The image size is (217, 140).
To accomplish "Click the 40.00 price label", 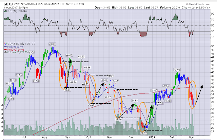I will click(x=116, y=81).
